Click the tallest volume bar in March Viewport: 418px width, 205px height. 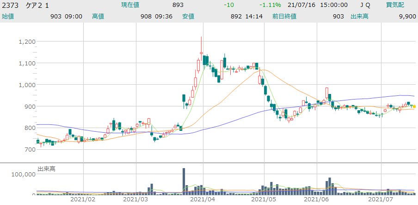[184, 181]
